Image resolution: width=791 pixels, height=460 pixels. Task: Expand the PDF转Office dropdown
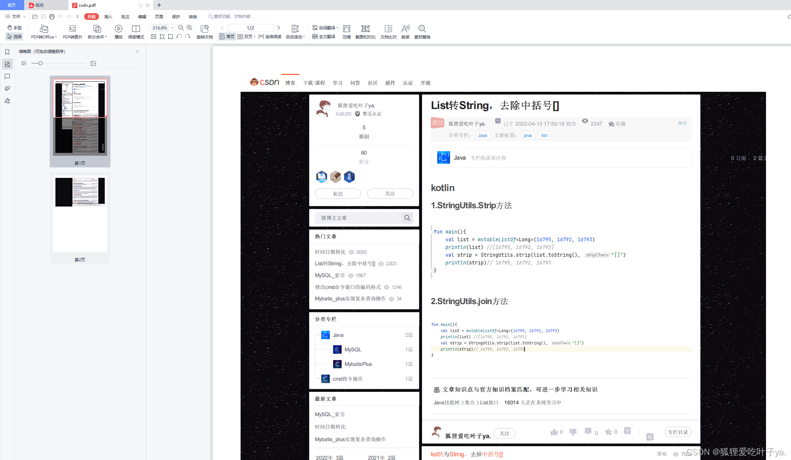pyautogui.click(x=56, y=37)
